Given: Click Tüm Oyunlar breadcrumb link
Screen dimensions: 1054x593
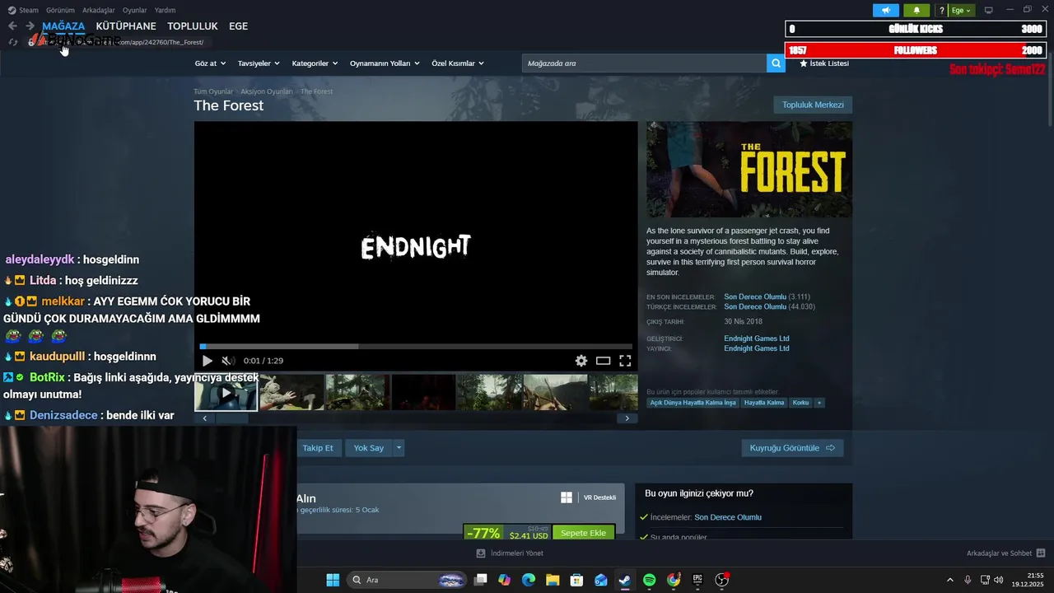Looking at the screenshot, I should coord(213,91).
